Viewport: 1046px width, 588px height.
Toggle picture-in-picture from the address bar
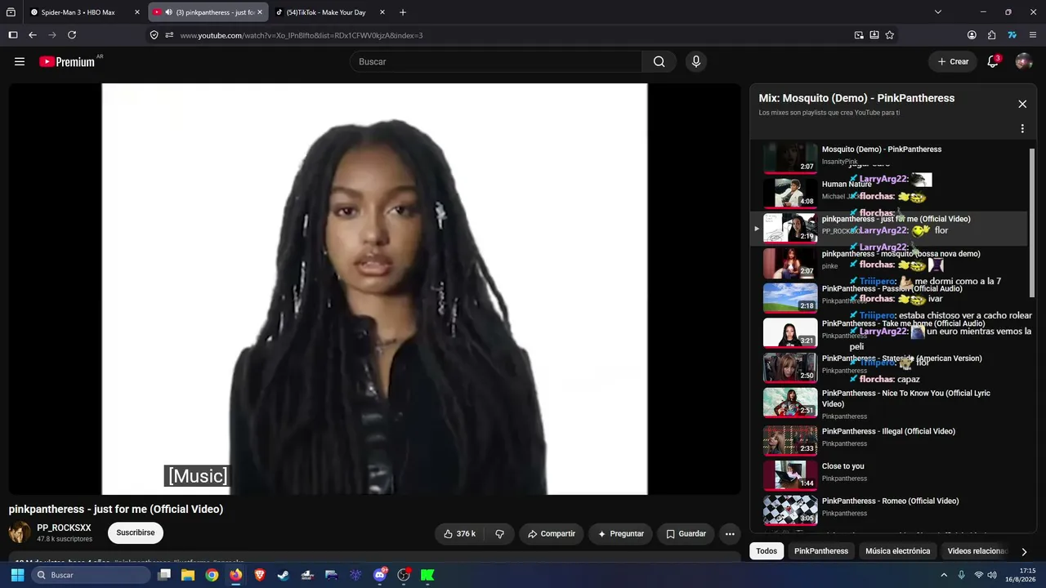859,35
